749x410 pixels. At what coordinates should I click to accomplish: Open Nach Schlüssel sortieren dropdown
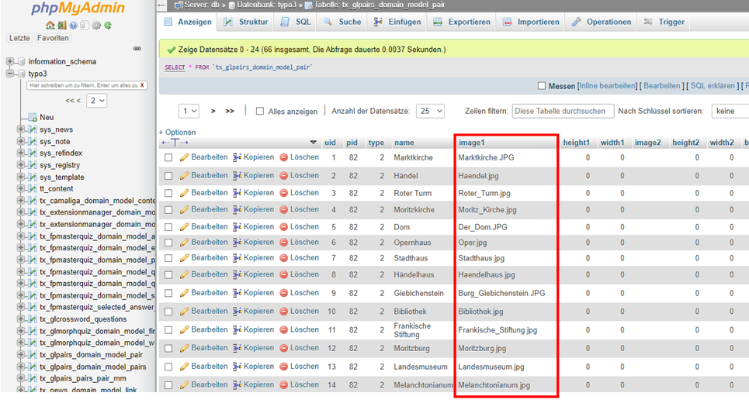730,111
